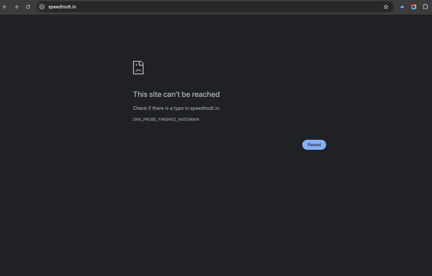Click the word "site" in the heading
The width and height of the screenshot is (432, 276).
(155, 94)
